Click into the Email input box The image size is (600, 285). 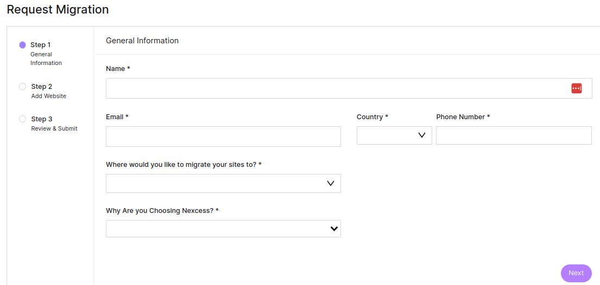[x=223, y=137]
